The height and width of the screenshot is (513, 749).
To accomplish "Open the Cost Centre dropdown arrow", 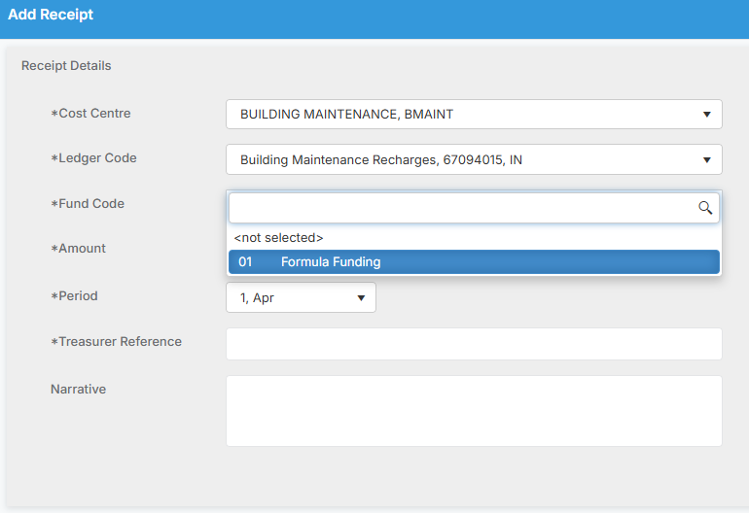I will tap(706, 115).
